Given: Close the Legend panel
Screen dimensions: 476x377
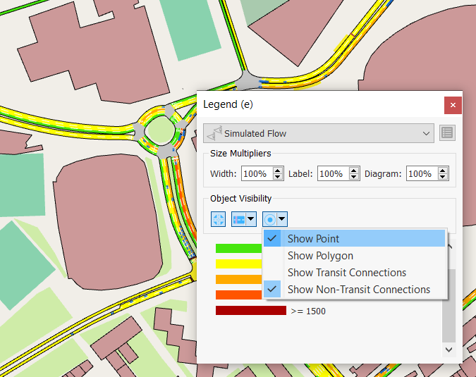Looking at the screenshot, I should pyautogui.click(x=453, y=105).
